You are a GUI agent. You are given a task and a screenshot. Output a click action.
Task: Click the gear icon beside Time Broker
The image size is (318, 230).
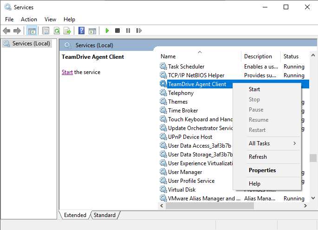pos(163,110)
